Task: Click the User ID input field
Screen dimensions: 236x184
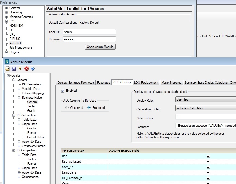Action: [x=89, y=32]
